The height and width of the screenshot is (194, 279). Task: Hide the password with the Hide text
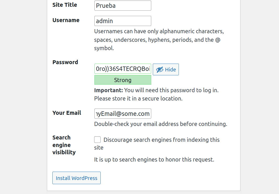170,70
